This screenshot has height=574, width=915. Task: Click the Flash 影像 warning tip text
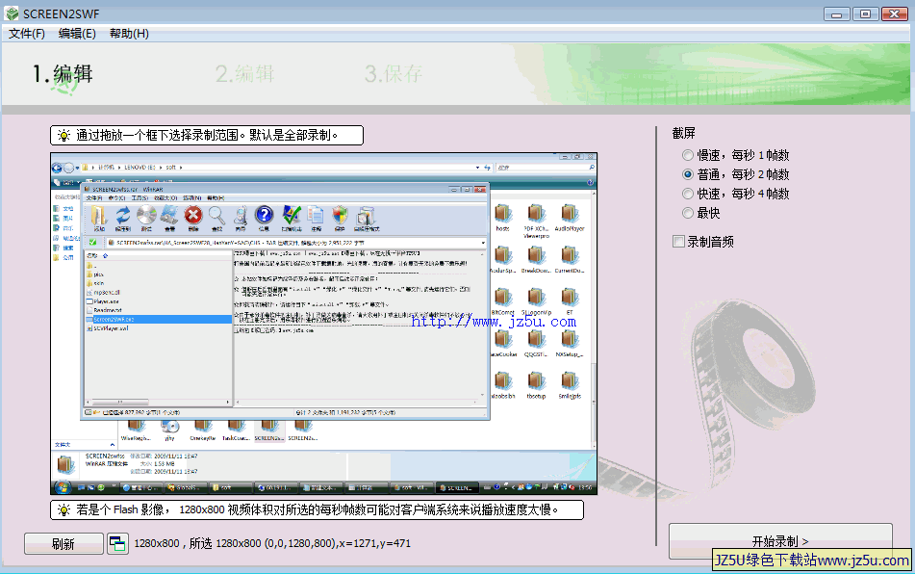coord(317,509)
